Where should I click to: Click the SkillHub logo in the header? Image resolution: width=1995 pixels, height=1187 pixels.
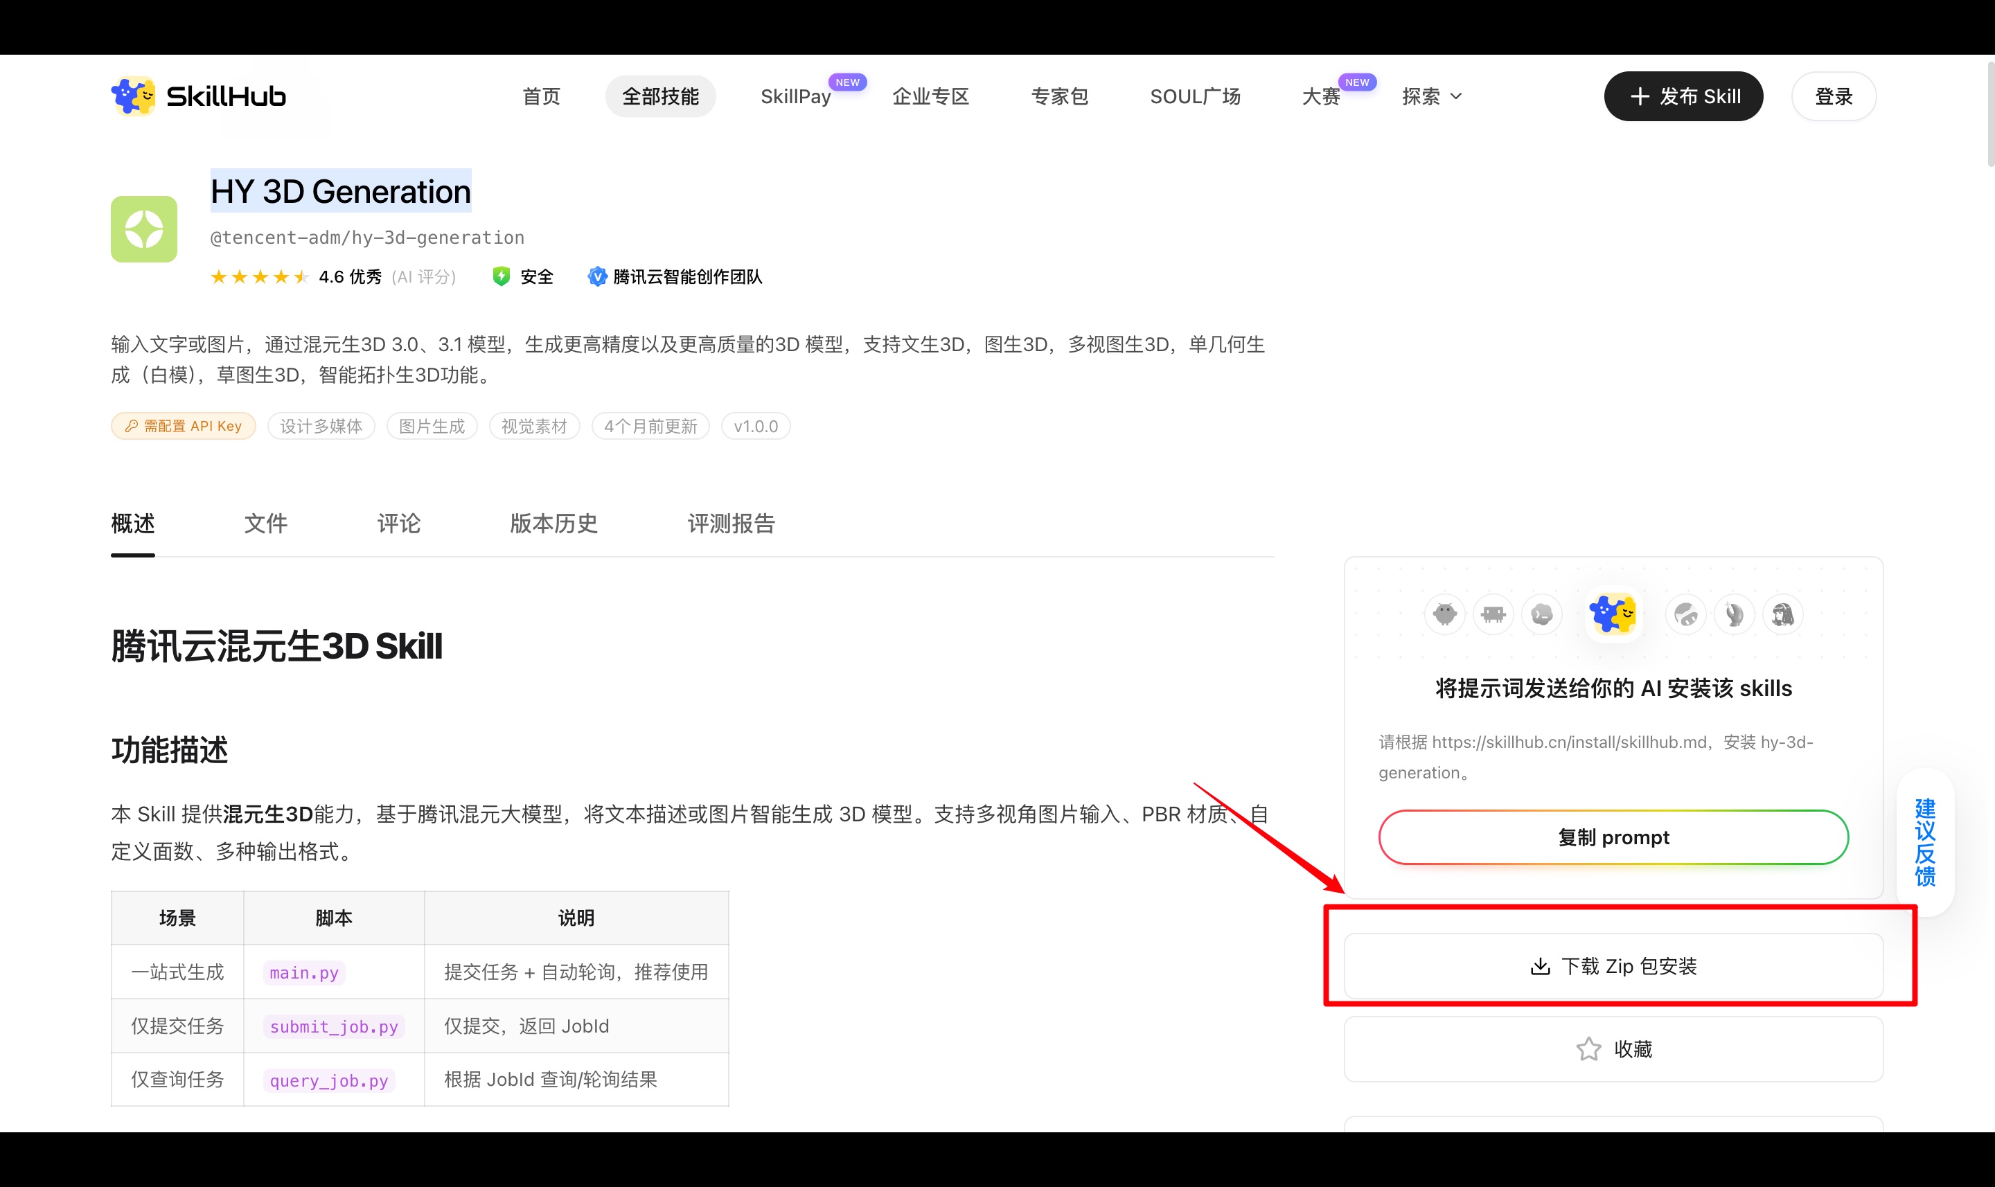point(198,96)
